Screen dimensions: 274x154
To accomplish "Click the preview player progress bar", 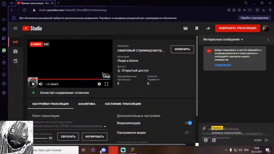I will (70, 80).
